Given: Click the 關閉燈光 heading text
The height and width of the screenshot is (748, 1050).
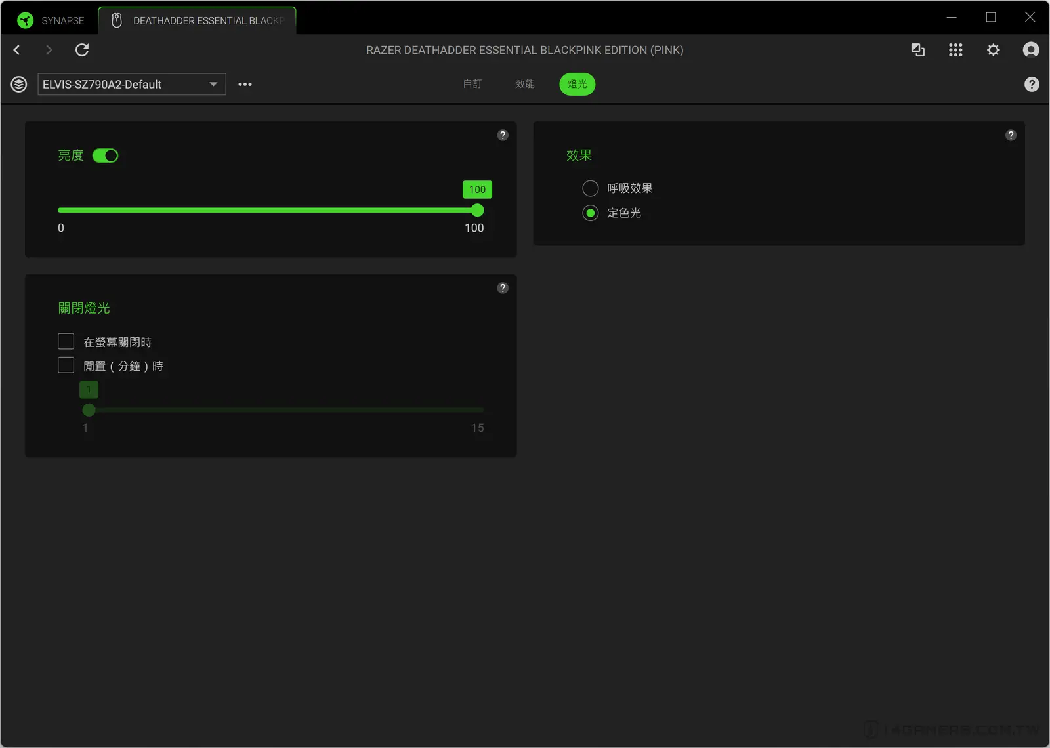Looking at the screenshot, I should [84, 308].
